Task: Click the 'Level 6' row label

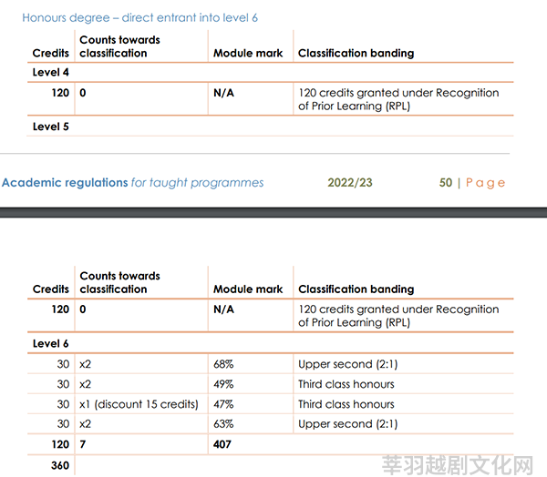Action: click(x=50, y=344)
